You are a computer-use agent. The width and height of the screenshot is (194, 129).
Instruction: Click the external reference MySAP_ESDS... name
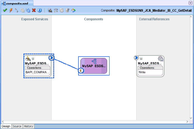[x=150, y=64]
